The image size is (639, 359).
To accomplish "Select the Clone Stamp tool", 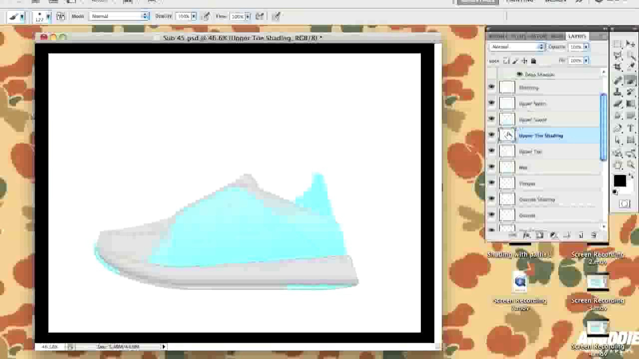I will click(x=617, y=92).
